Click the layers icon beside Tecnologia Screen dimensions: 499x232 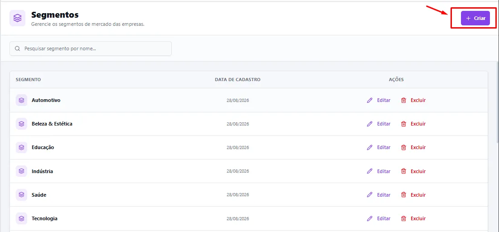pyautogui.click(x=21, y=219)
